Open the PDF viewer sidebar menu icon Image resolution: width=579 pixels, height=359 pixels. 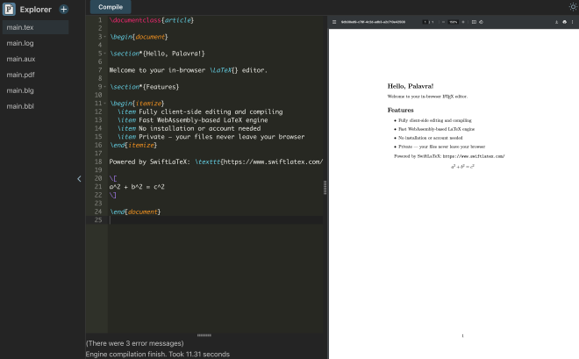[x=334, y=21]
